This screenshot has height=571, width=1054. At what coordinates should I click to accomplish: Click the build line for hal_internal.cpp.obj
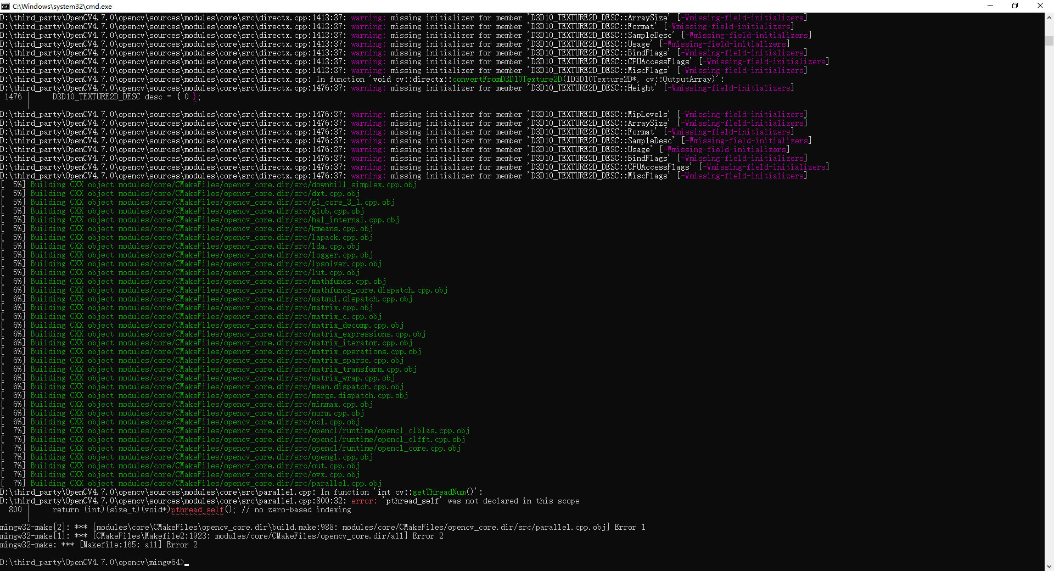[x=200, y=220]
